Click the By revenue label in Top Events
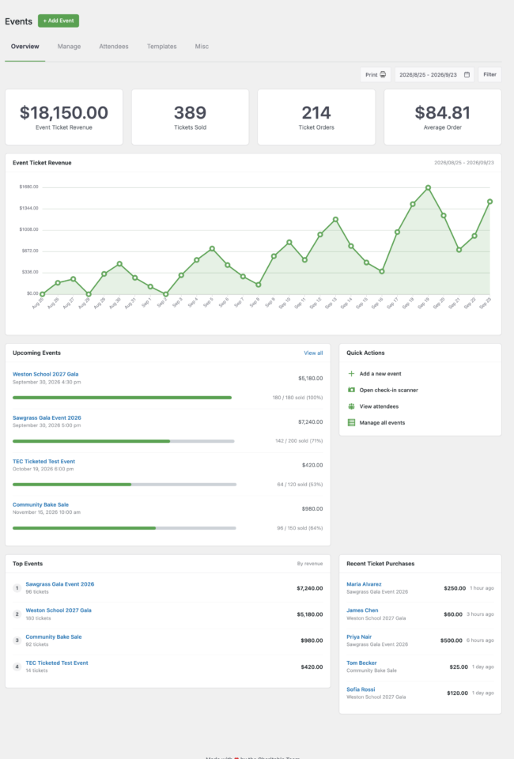The width and height of the screenshot is (514, 759). pyautogui.click(x=310, y=564)
